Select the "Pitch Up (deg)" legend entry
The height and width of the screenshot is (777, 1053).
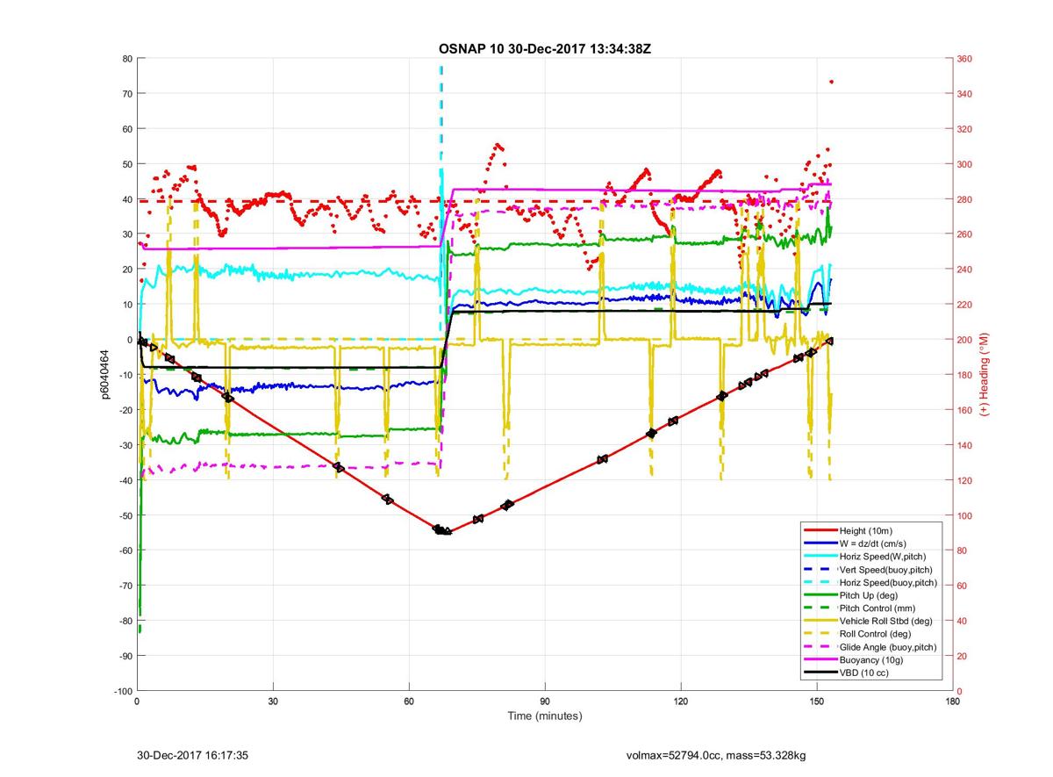(x=870, y=594)
